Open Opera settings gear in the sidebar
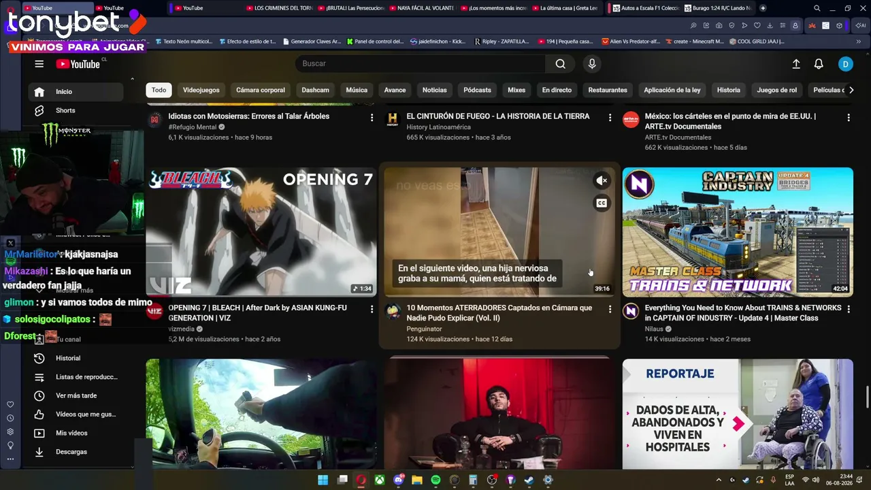 (10, 431)
